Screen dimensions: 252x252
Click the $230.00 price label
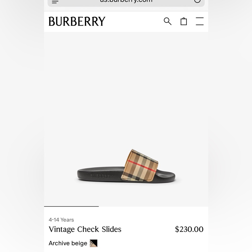189,229
